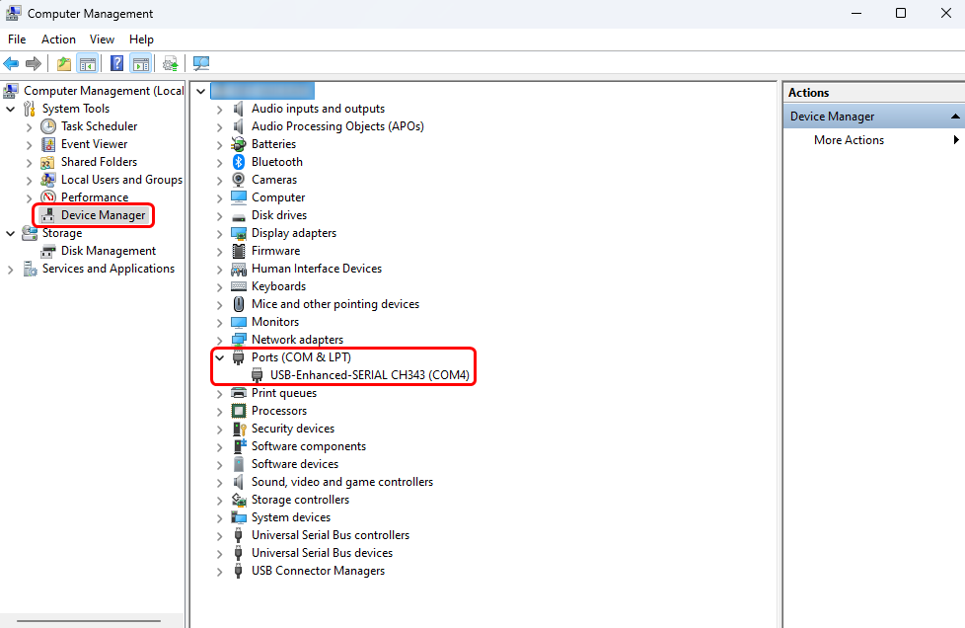Click the Cameras device icon
The width and height of the screenshot is (965, 628).
(x=238, y=180)
